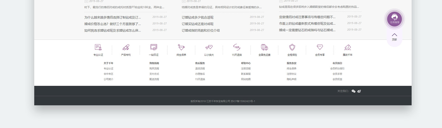The image size is (442, 128).
Task: Click the 一钻双证 certificate icon
Action: (154, 47)
